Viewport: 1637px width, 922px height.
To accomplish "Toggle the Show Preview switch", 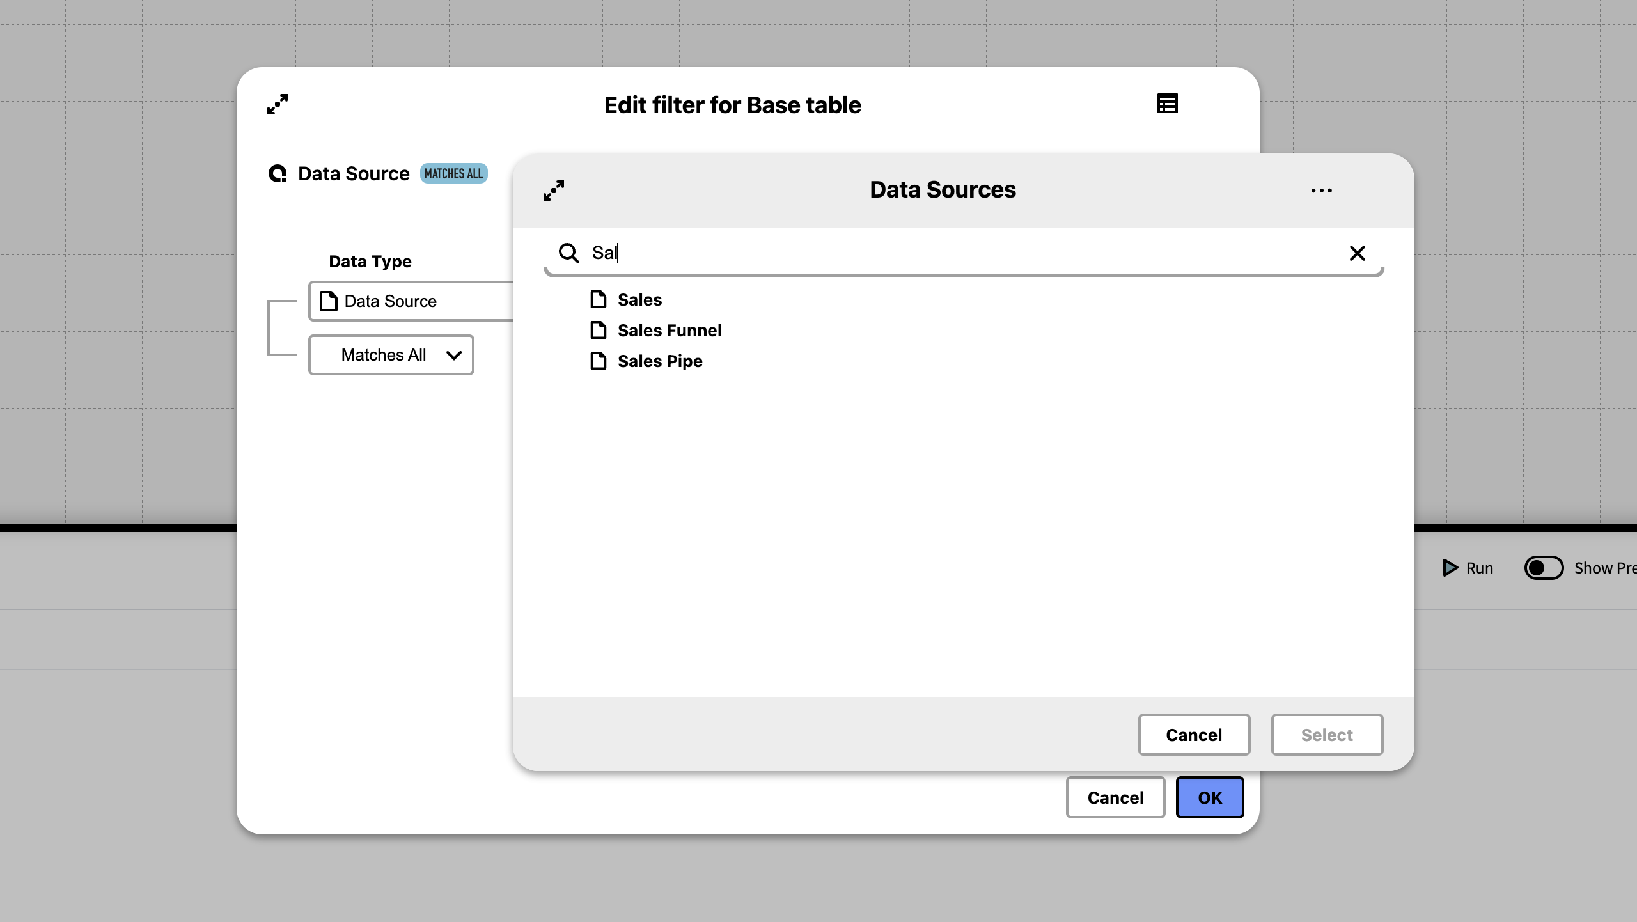I will pos(1544,568).
